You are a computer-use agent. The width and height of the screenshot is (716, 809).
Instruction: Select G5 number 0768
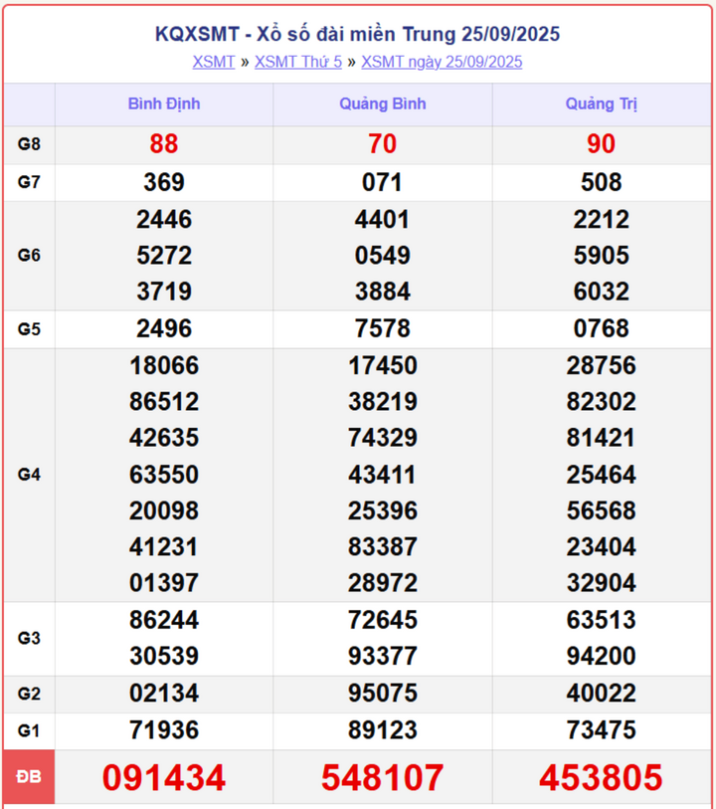tap(601, 328)
